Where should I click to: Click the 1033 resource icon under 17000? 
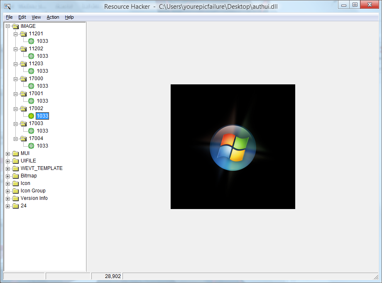(31, 86)
